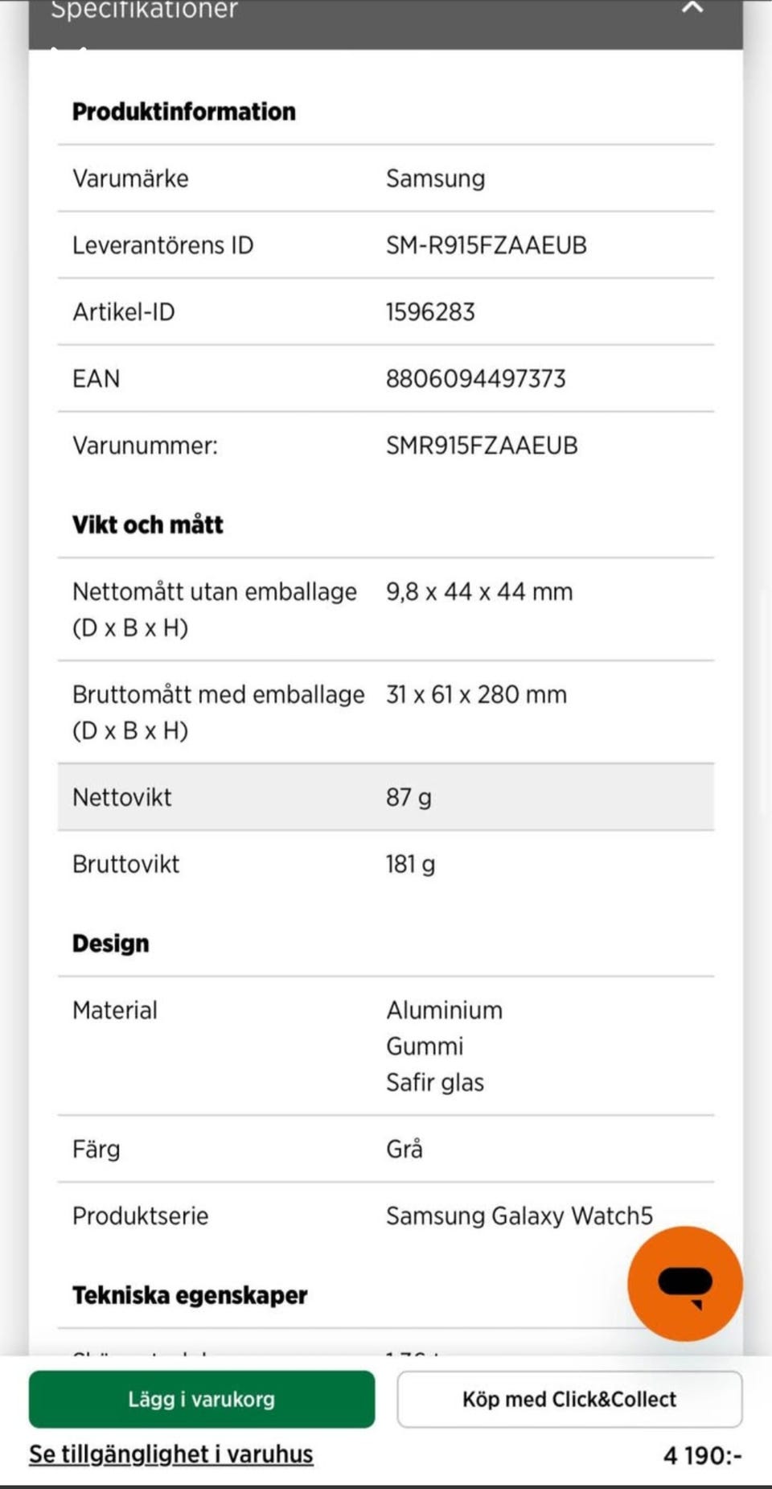Click the Grå color value
The width and height of the screenshot is (772, 1489).
coord(404,1149)
